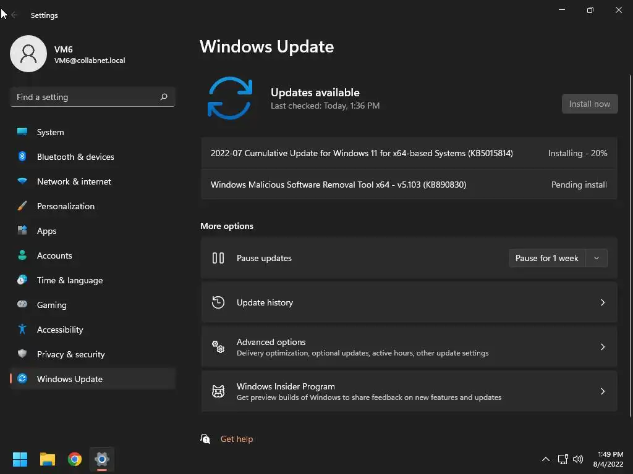
Task: Open the Windows Start menu
Action: pos(20,459)
